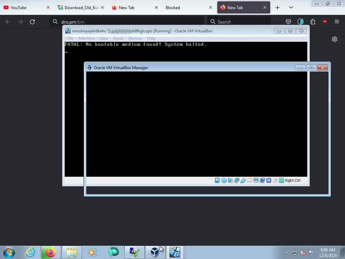Click the VirtualBox Manager title bar icon
345x259 pixels.
click(x=89, y=67)
